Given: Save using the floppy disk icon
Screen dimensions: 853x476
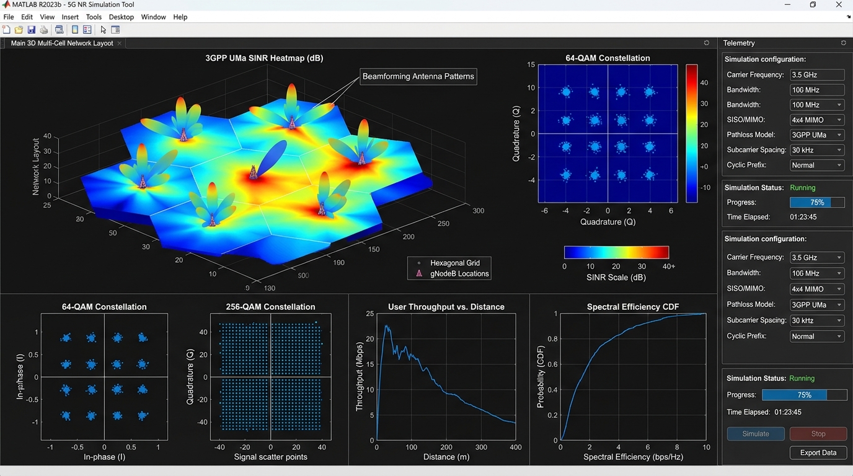Looking at the screenshot, I should pyautogui.click(x=31, y=30).
